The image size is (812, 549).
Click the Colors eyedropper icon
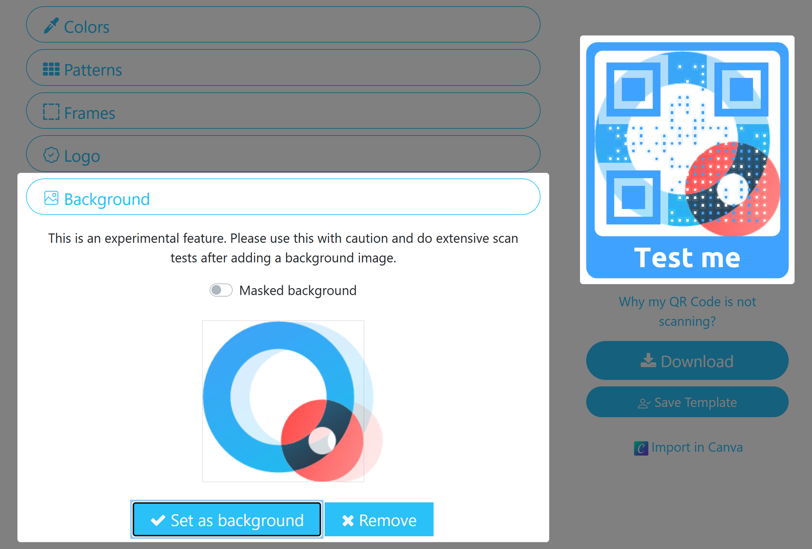pos(51,26)
